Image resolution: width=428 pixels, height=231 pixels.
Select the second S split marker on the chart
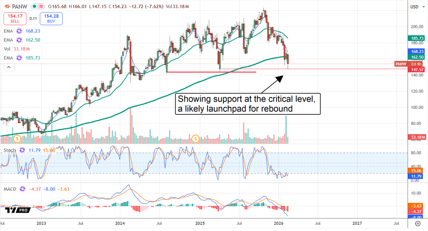click(x=195, y=139)
